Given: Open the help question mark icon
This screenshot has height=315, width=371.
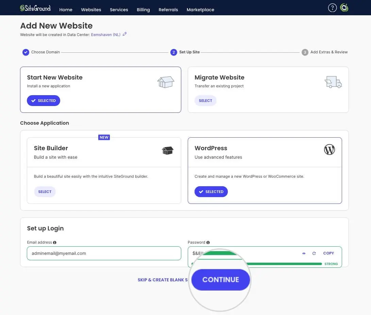Looking at the screenshot, I should pyautogui.click(x=332, y=8).
